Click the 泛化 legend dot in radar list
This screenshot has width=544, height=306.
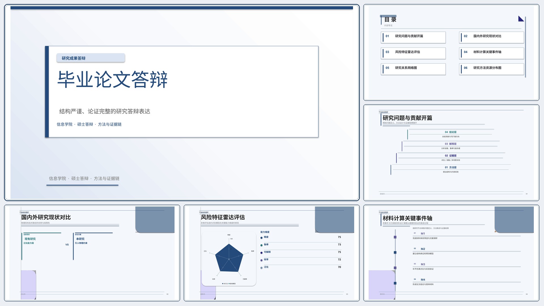[261, 268]
